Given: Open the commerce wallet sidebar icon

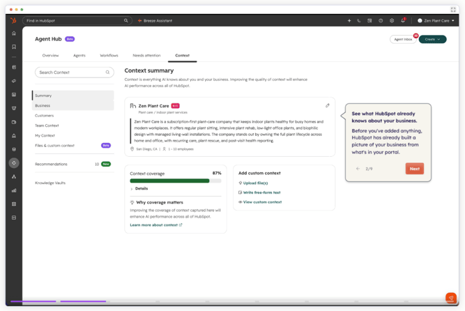Looking at the screenshot, I should pyautogui.click(x=14, y=122).
